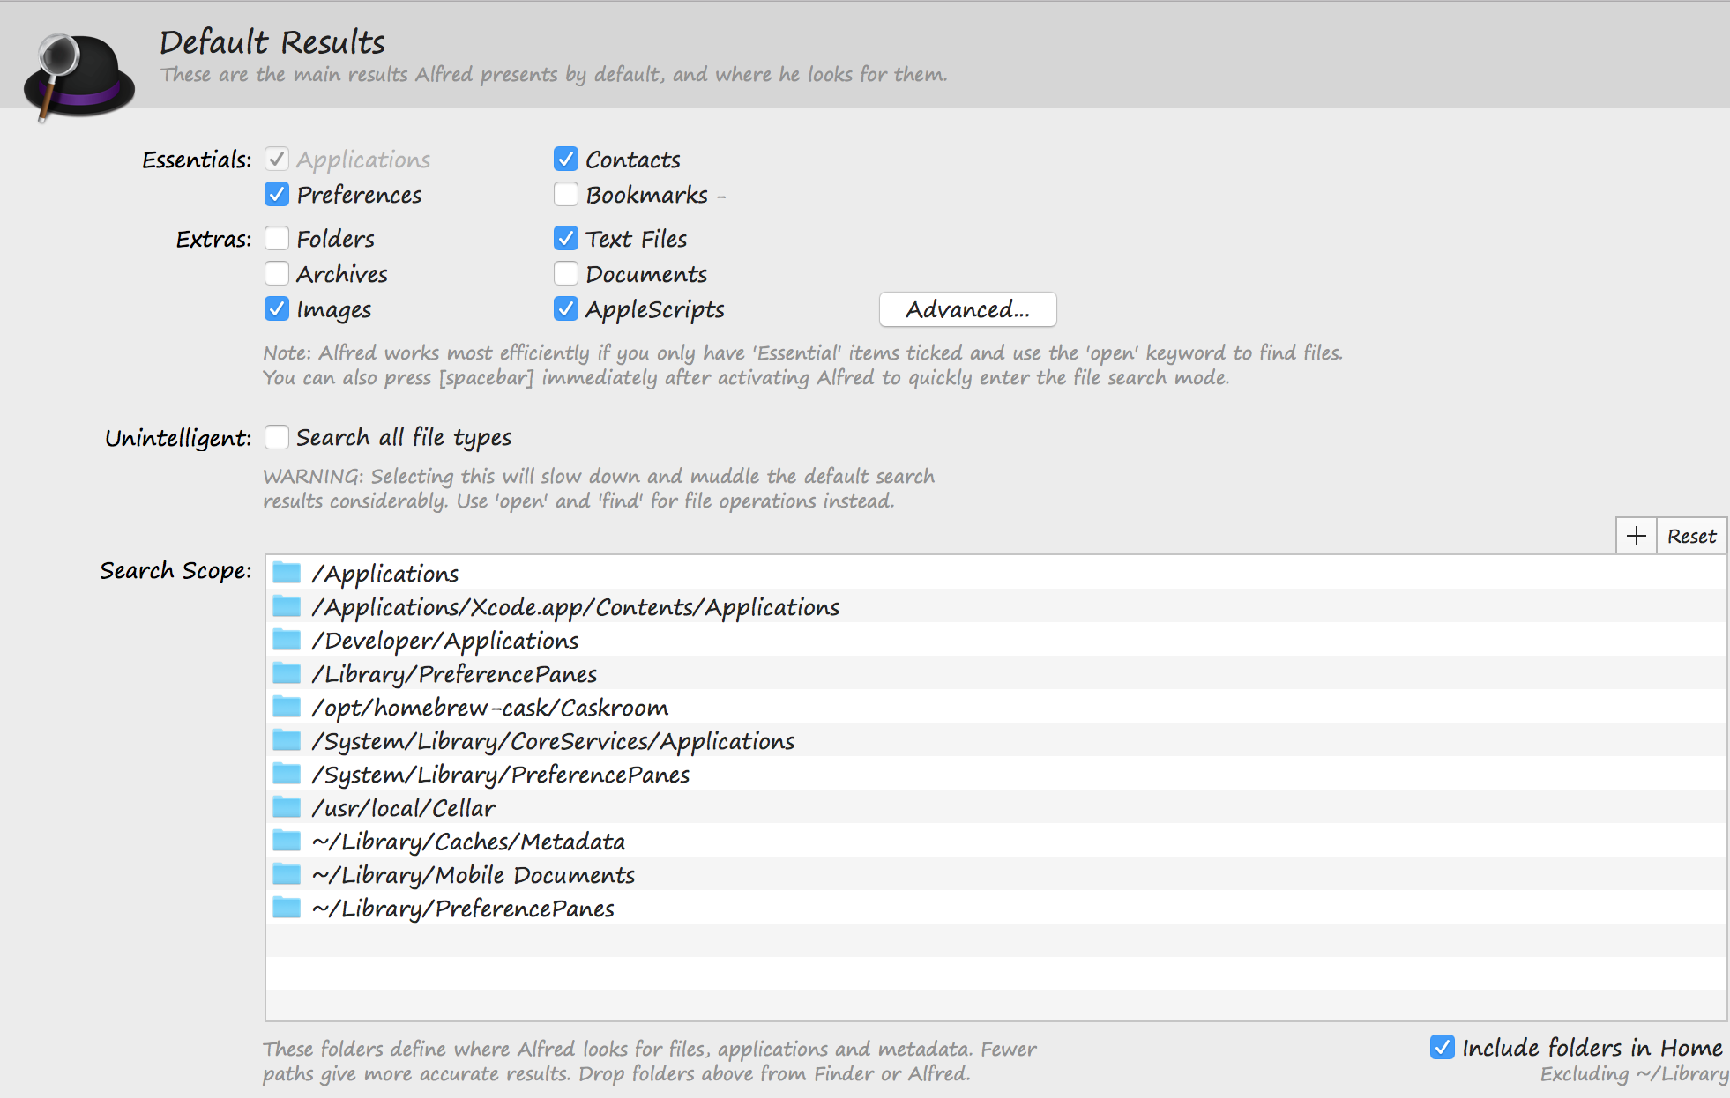This screenshot has width=1730, height=1098.
Task: Click folder icon of /System/Library/CoreServices/Applications row
Action: pyautogui.click(x=287, y=740)
